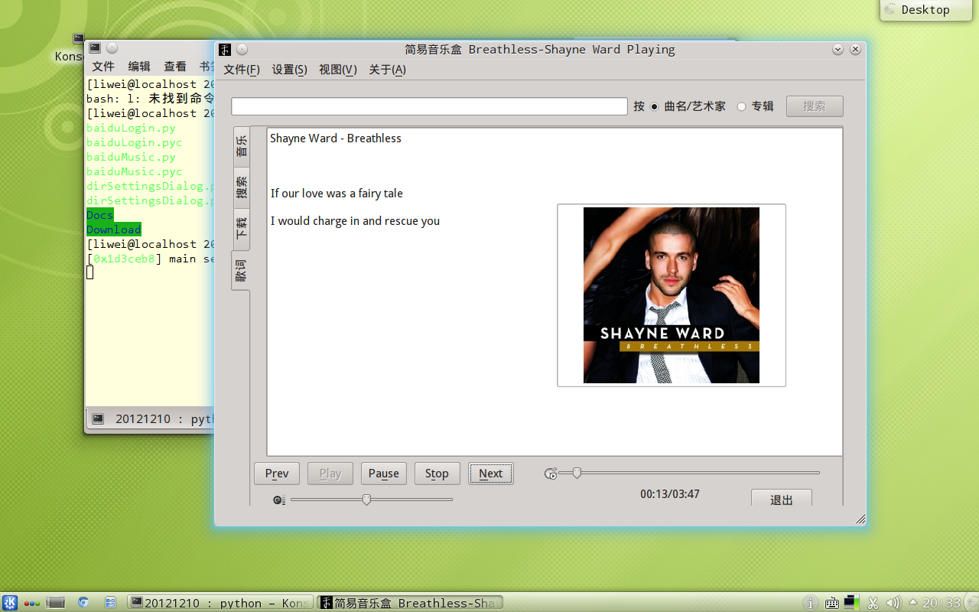Open the 设置(S) menu
Viewport: 979px width, 612px height.
click(x=289, y=70)
